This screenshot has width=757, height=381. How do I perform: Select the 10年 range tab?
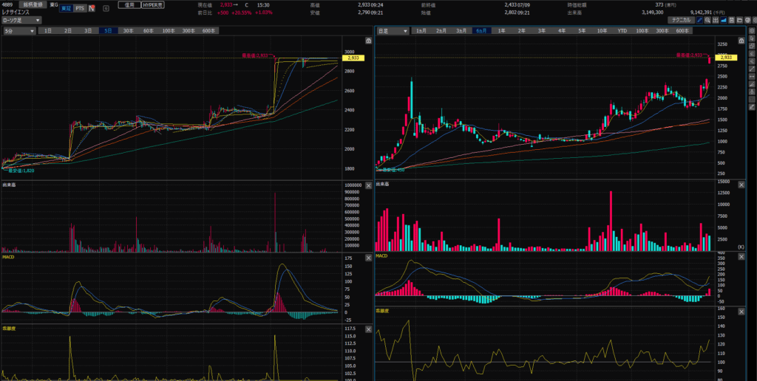(x=602, y=31)
